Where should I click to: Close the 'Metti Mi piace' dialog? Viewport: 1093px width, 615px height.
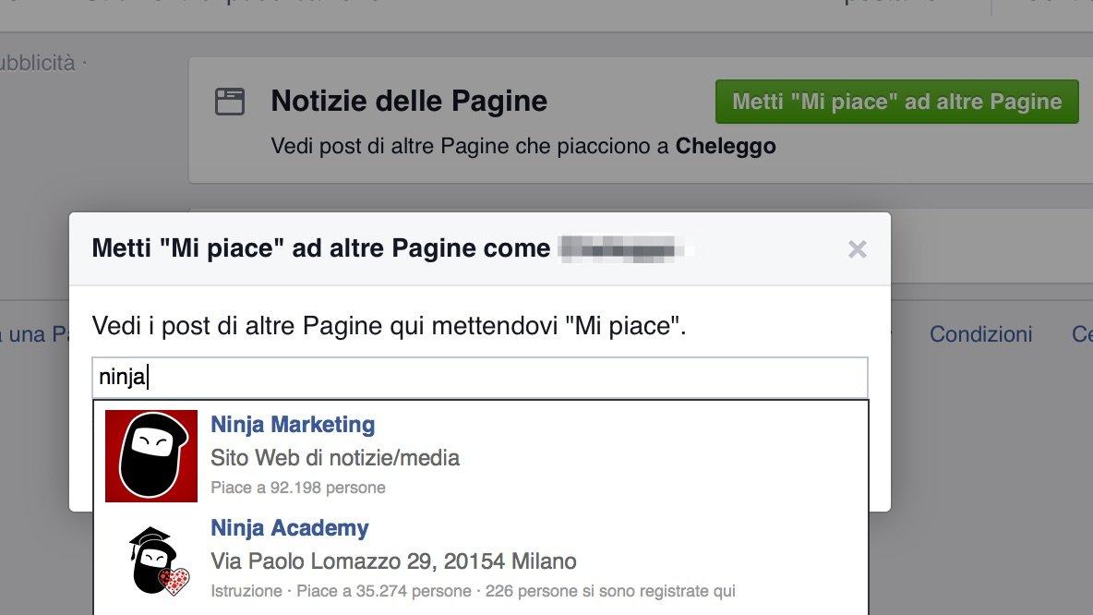[858, 248]
